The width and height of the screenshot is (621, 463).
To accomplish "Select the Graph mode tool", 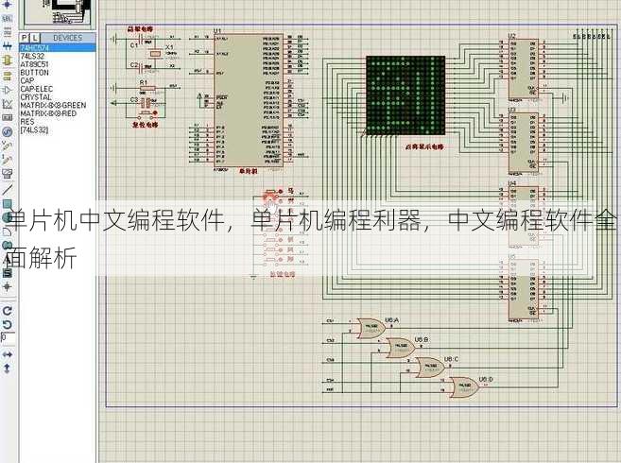I will (7, 104).
